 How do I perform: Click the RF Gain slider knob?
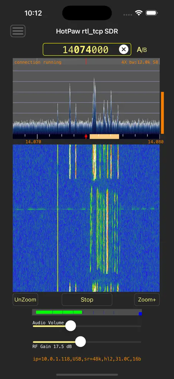click(81, 342)
